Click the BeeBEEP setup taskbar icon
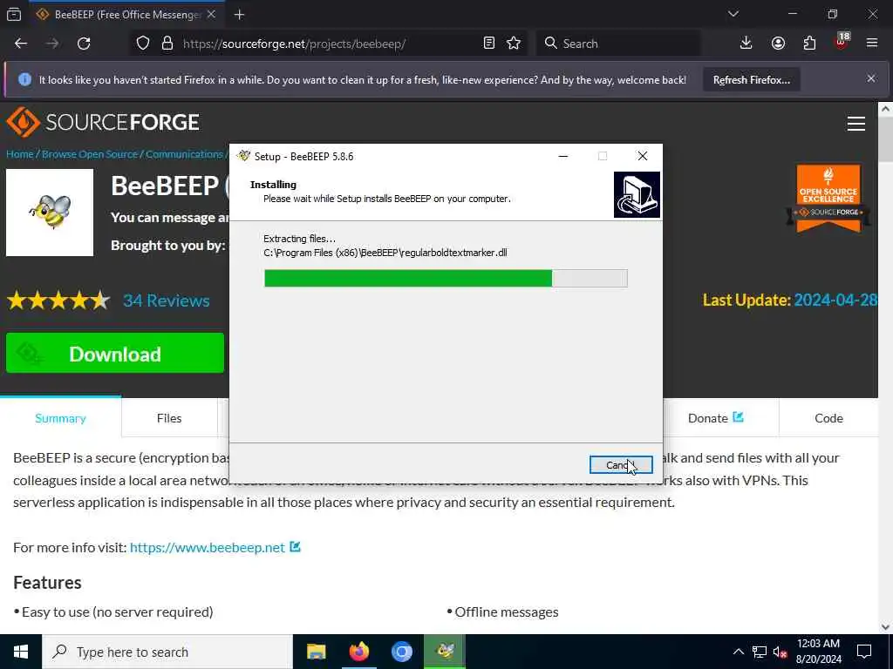The height and width of the screenshot is (669, 893). 445,652
